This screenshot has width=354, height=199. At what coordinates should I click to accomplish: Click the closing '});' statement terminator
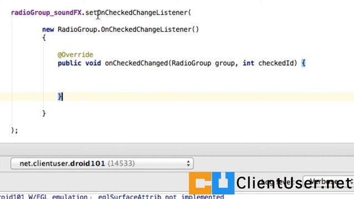click(x=14, y=130)
